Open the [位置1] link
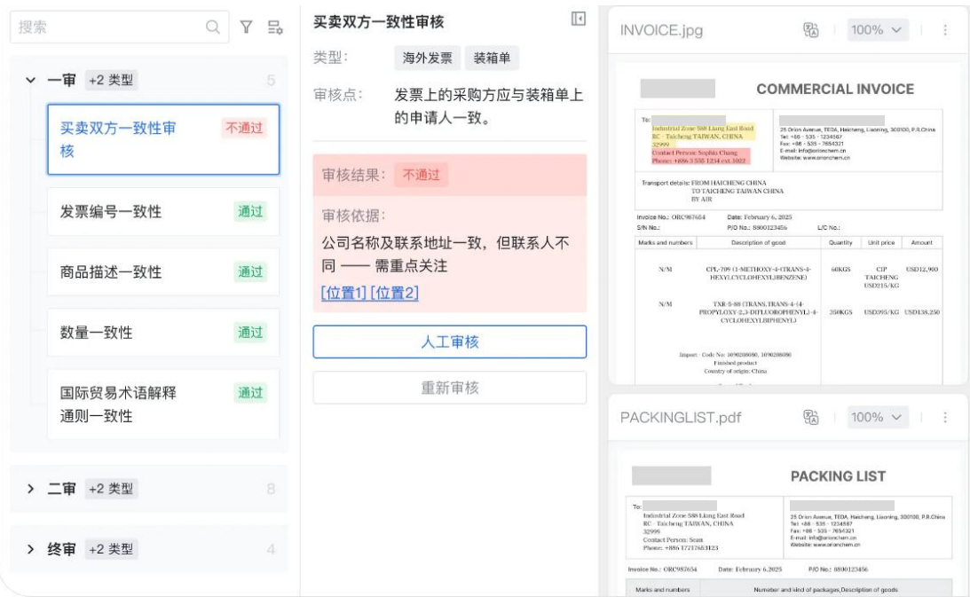The height and width of the screenshot is (597, 970). (x=344, y=293)
